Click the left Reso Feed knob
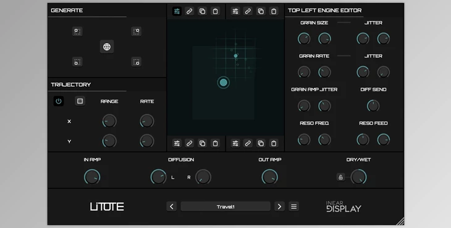 [363, 140]
